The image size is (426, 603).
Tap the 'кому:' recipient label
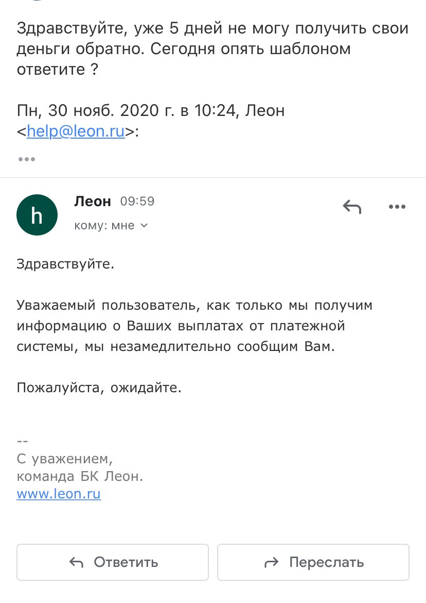click(x=91, y=225)
